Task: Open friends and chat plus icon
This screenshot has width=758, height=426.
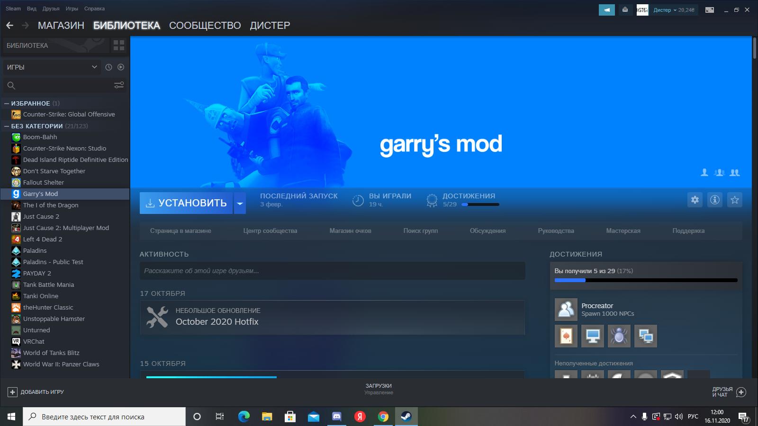Action: pyautogui.click(x=741, y=392)
